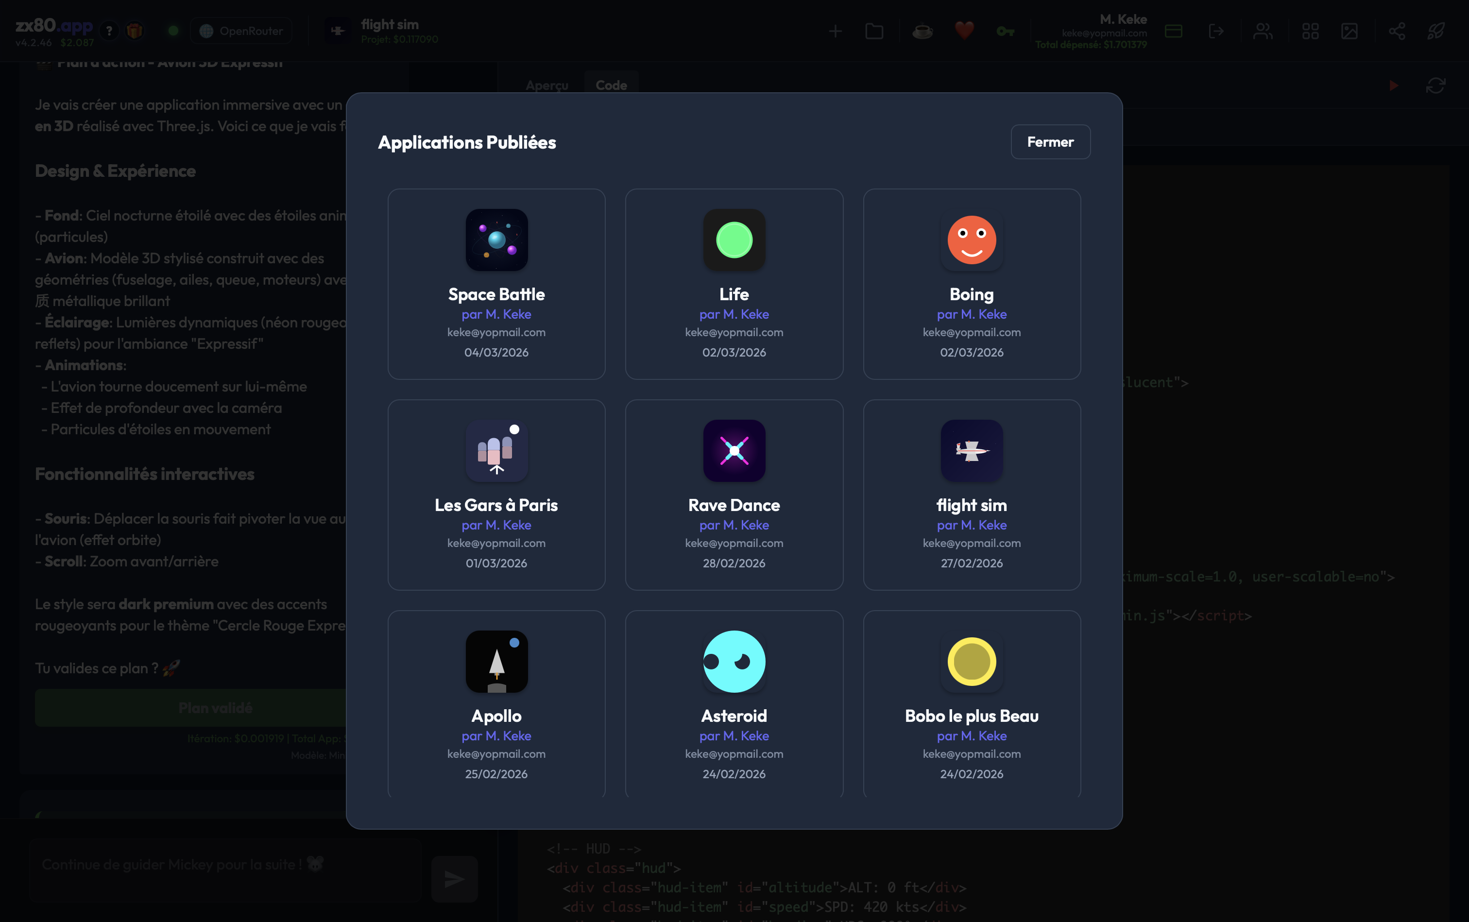
Task: Click the Rave Dance title
Action: tap(734, 505)
